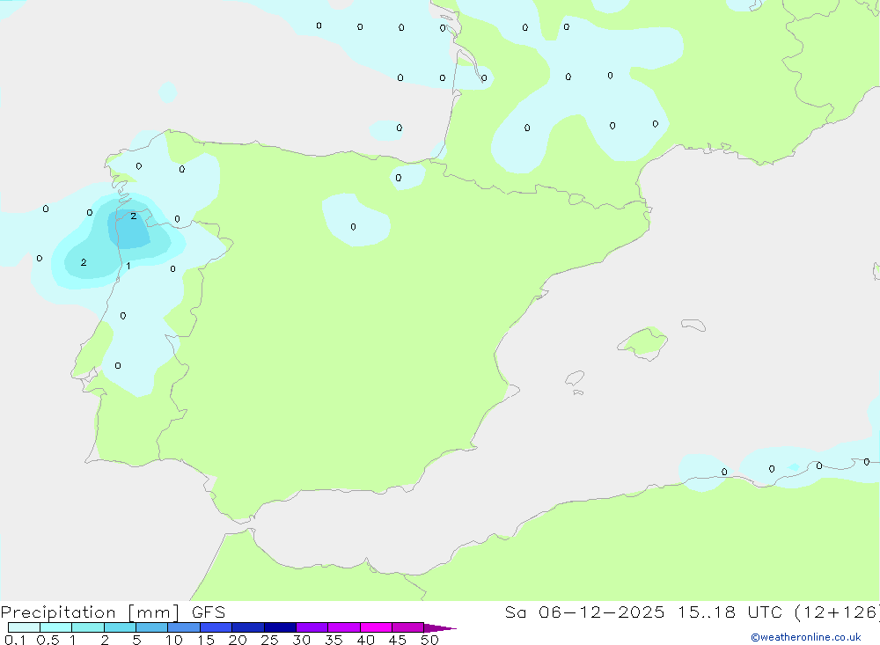The height and width of the screenshot is (645, 880).
Task: Select the 2–5 mm legend color swatch
Action: pos(120,627)
